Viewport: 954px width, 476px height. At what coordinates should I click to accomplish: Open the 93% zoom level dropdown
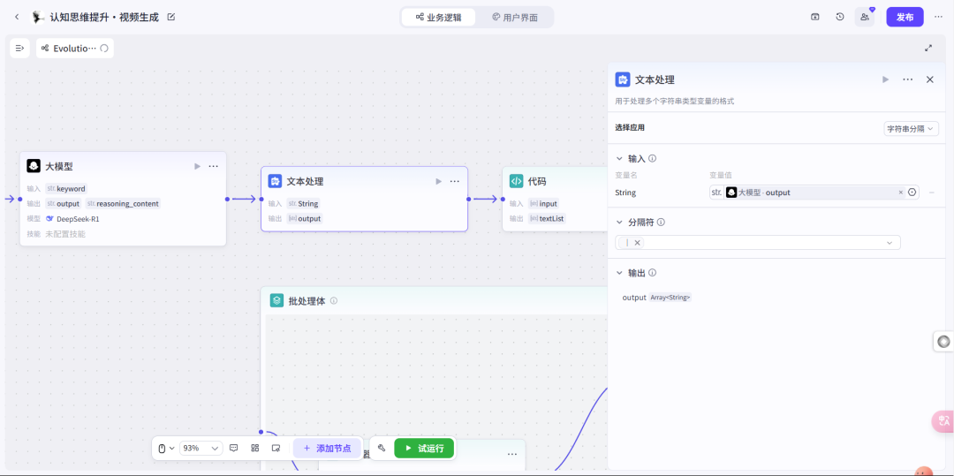point(201,449)
